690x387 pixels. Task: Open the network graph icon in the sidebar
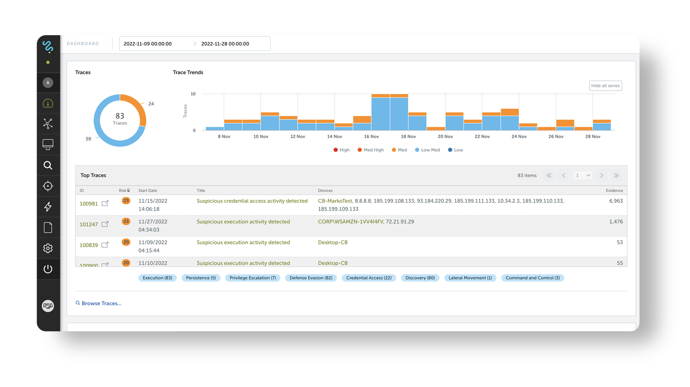[48, 124]
